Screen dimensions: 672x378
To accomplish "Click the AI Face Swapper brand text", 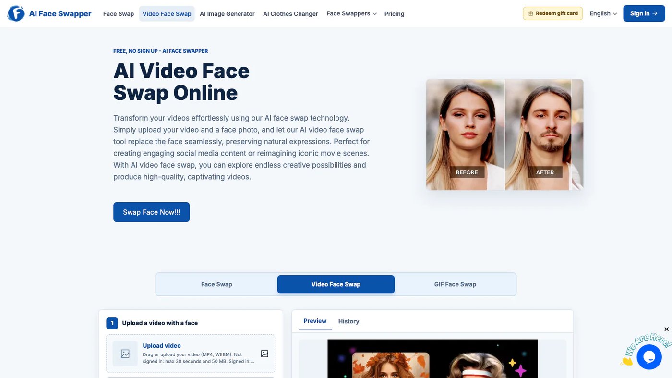I will 60,13.
